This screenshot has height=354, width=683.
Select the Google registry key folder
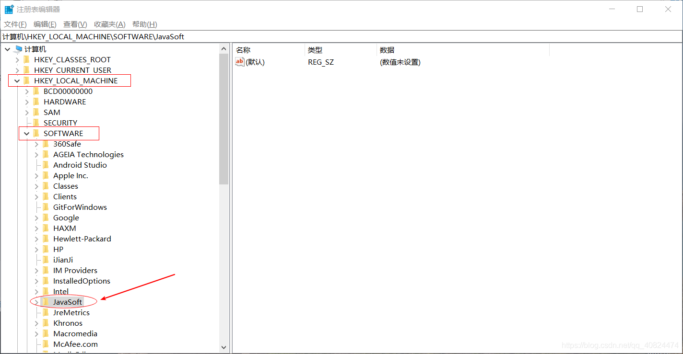point(46,217)
